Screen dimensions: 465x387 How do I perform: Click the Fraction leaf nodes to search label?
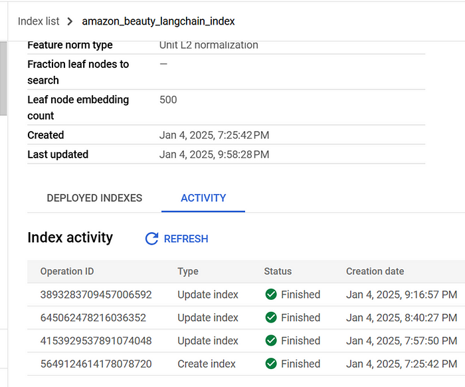click(78, 72)
